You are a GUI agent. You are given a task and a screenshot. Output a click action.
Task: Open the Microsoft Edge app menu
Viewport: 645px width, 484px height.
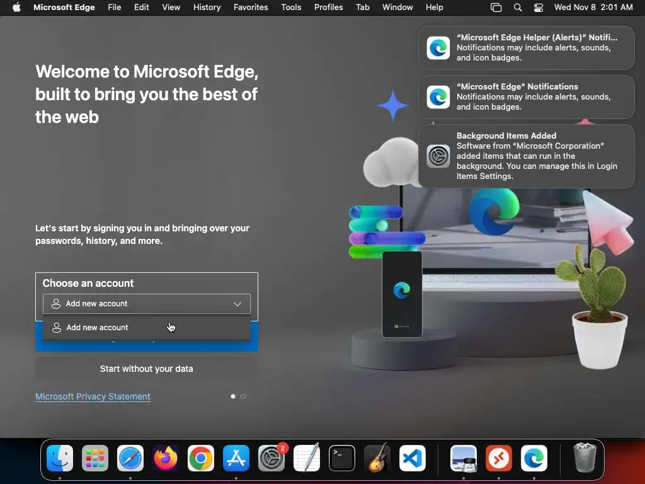point(64,8)
